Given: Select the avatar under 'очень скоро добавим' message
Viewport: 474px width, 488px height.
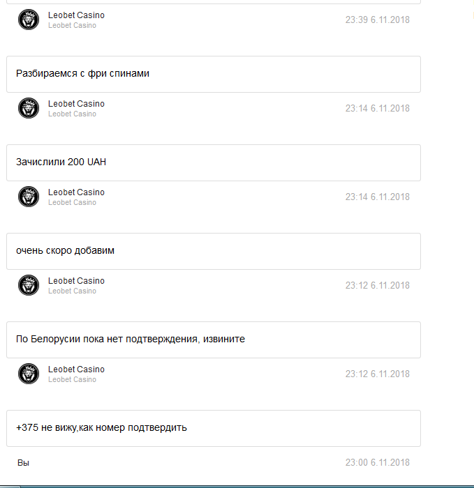Looking at the screenshot, I should (x=29, y=285).
